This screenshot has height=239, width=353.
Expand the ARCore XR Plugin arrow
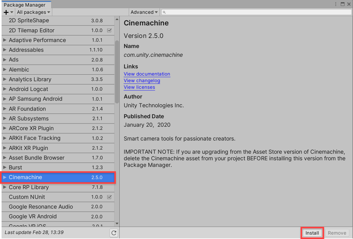[x=5, y=128]
